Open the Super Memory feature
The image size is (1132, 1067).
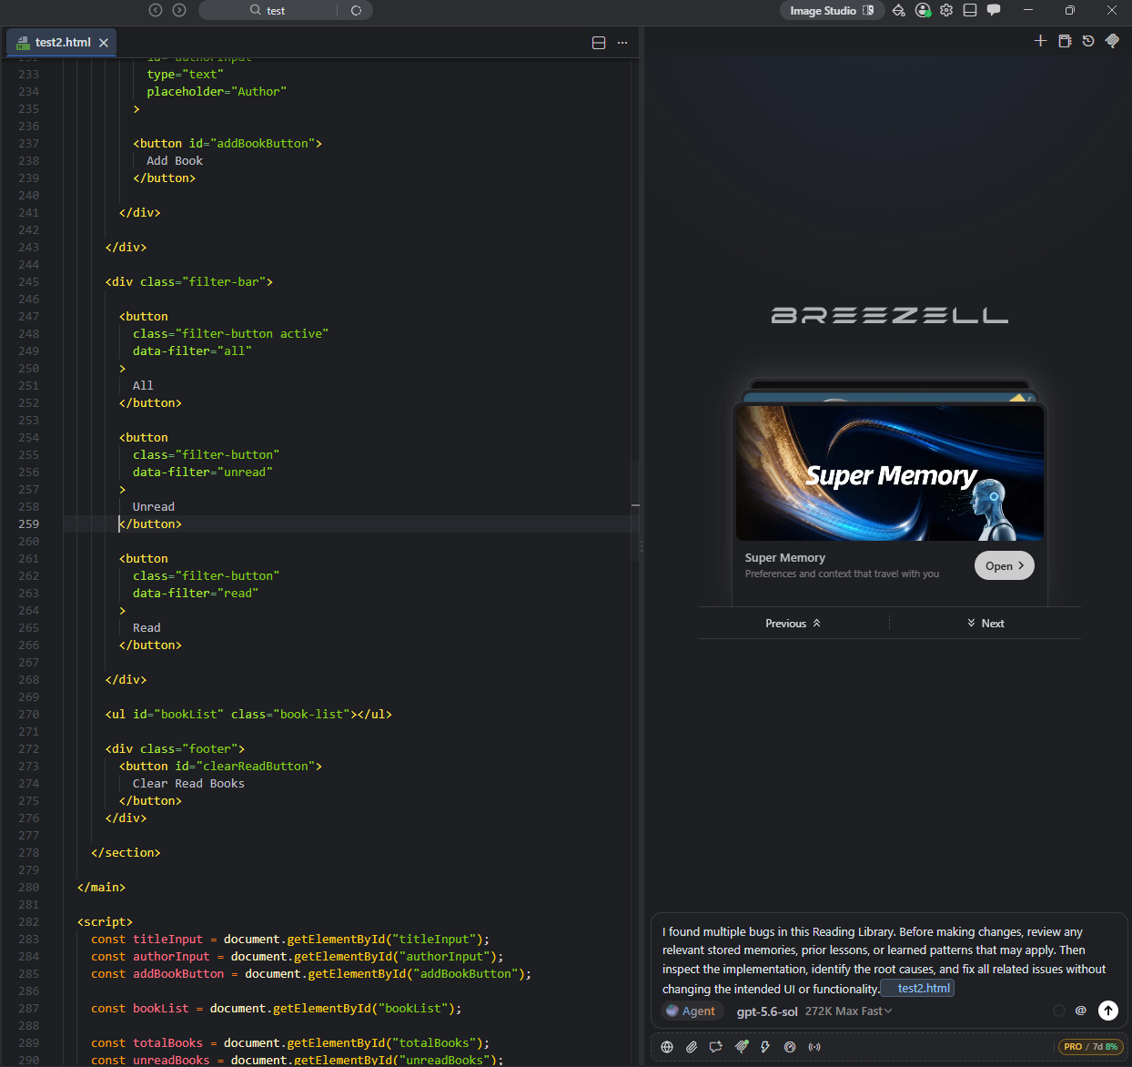pyautogui.click(x=1005, y=565)
